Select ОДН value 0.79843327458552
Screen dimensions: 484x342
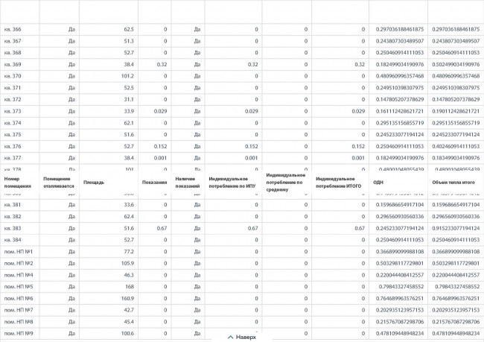tap(401, 287)
